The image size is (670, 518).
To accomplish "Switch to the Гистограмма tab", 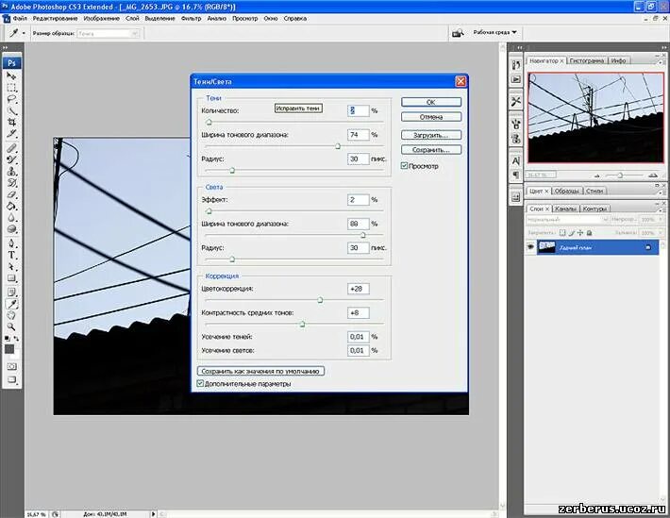I will coord(586,60).
